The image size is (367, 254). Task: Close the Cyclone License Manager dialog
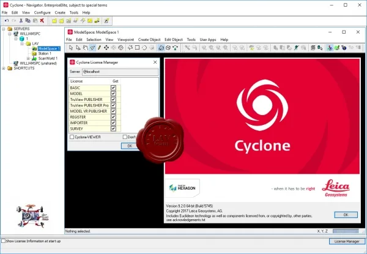point(155,62)
